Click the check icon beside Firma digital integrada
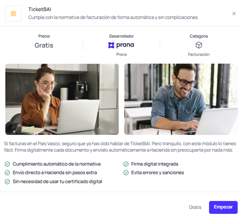Viewport: 243px width, 216px height. pos(126,164)
